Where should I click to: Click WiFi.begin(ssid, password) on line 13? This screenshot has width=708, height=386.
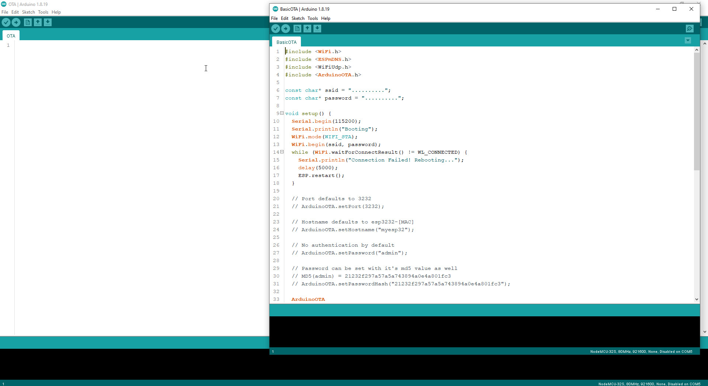click(x=336, y=145)
